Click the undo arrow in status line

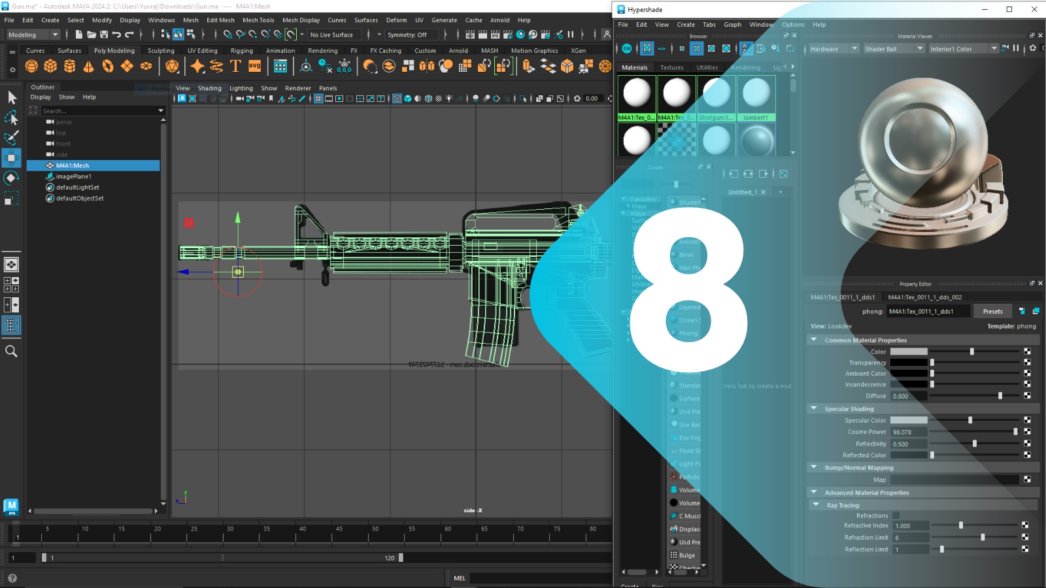point(116,35)
